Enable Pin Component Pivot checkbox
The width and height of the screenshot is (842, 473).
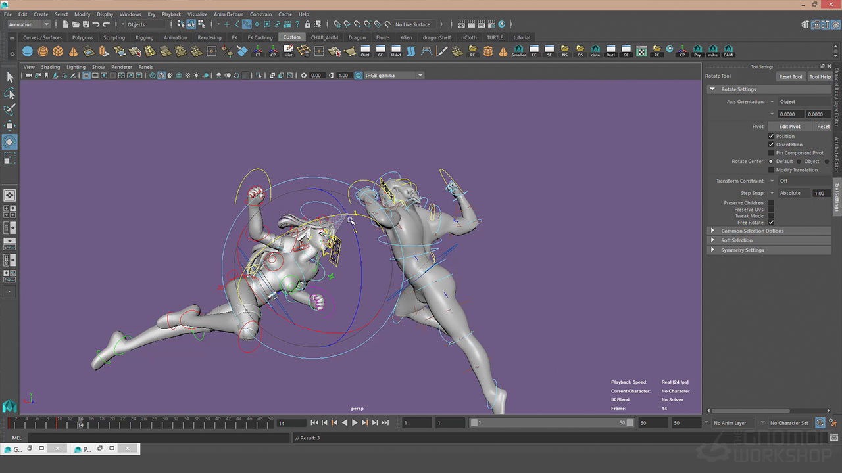coord(771,152)
